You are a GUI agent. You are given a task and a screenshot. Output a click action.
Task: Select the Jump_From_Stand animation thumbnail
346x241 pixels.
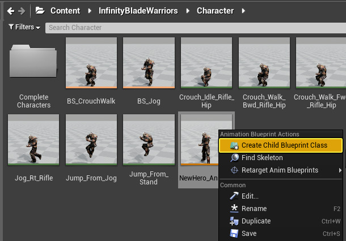point(149,140)
